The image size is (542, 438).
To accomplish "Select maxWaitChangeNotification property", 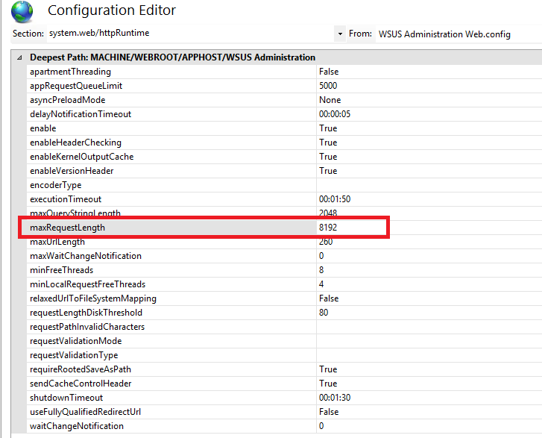I will click(86, 256).
